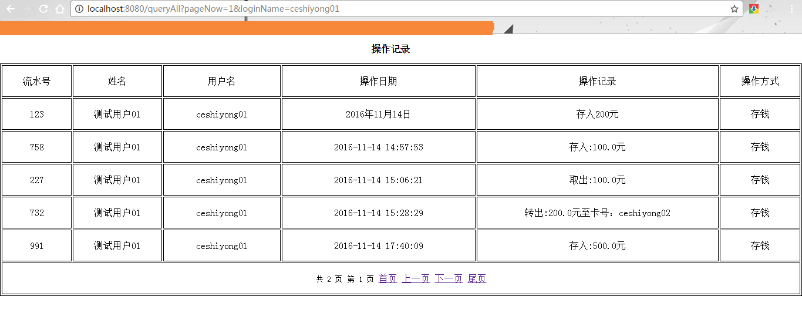This screenshot has height=323, width=802.
Task: Click the 操作记录 page title
Action: click(x=390, y=49)
